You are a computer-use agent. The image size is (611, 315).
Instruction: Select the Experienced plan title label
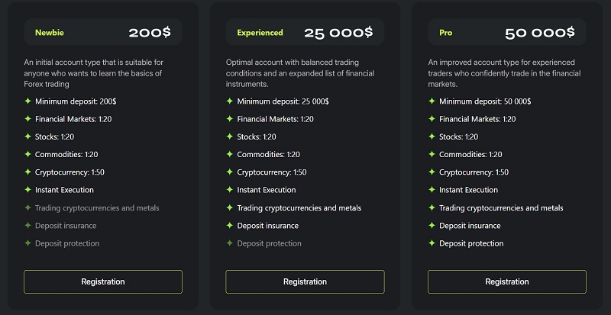point(260,33)
